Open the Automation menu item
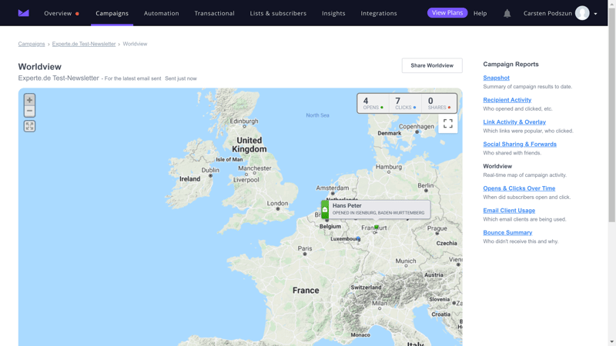The width and height of the screenshot is (616, 346). [x=161, y=13]
